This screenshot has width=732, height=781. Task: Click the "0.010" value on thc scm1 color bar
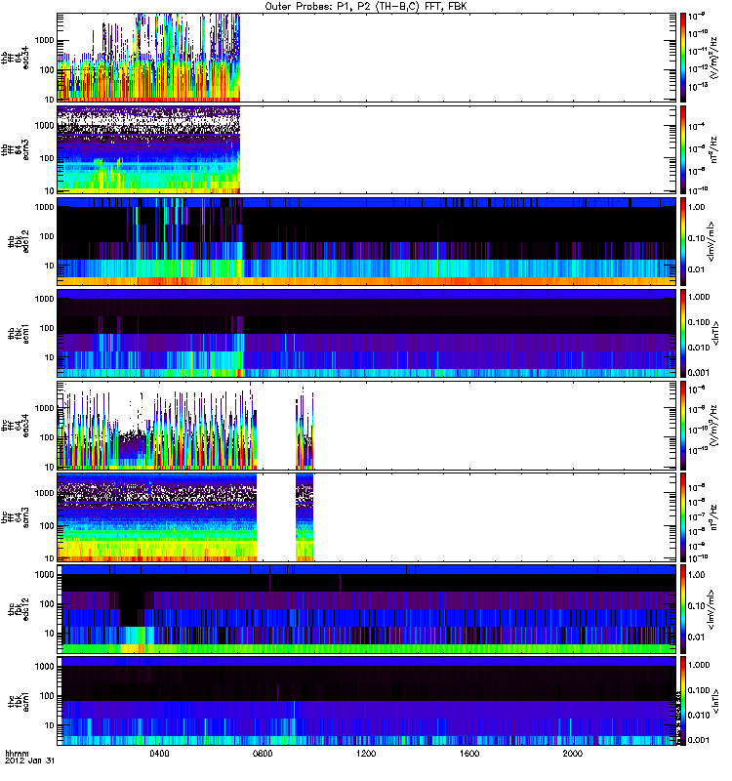[x=699, y=715]
